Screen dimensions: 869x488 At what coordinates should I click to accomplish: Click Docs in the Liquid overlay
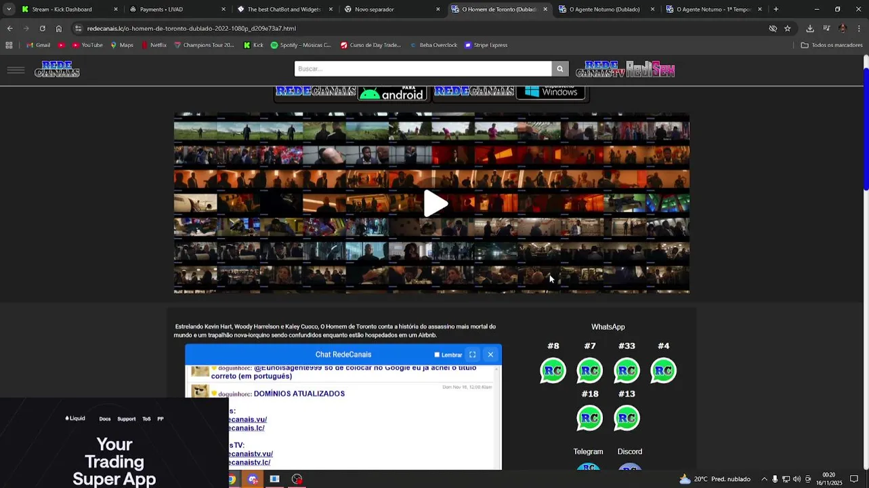tap(105, 419)
